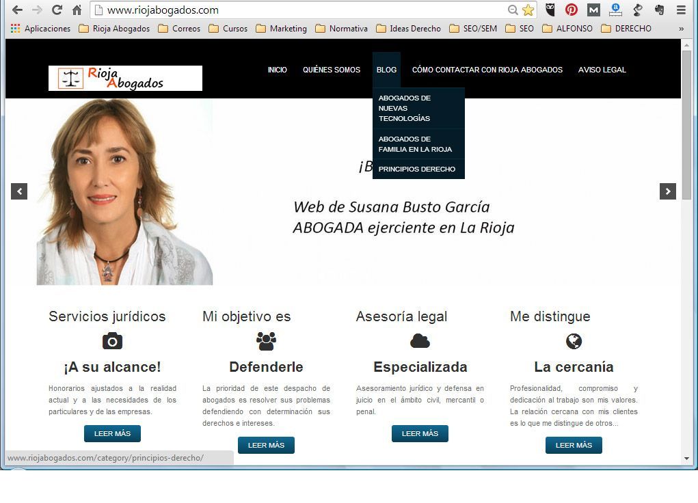Viewport: 698px width, 503px height.
Task: Open the Pinterest extension icon
Action: [x=572, y=10]
